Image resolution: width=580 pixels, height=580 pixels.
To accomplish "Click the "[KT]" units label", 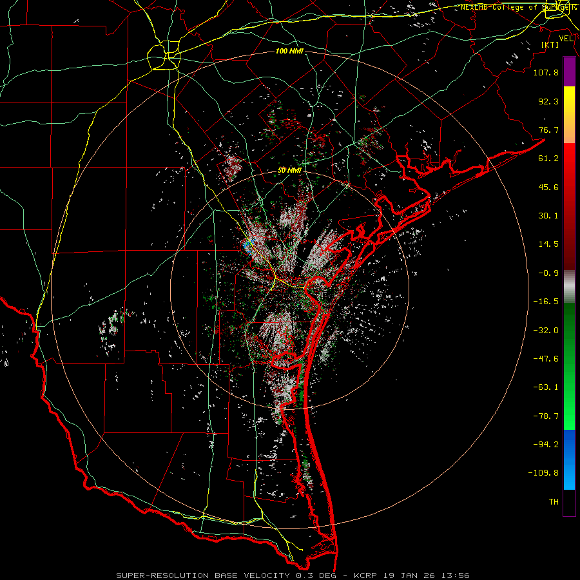I will (550, 44).
